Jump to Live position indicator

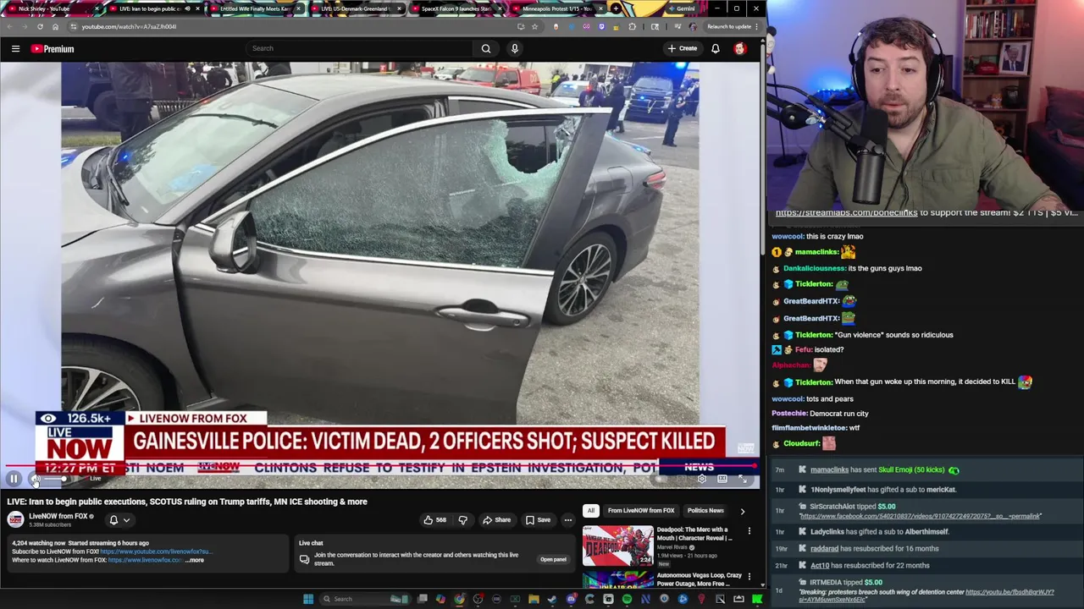click(x=95, y=479)
